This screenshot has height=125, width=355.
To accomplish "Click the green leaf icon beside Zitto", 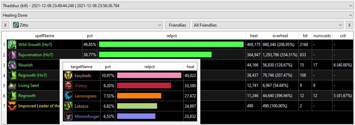I will pos(16,25).
